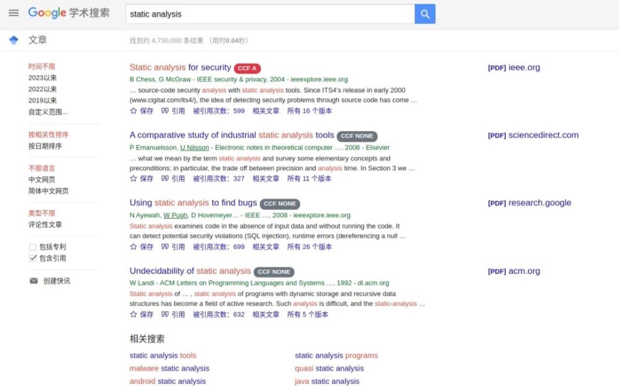Open the [PDF] sciencedirect.com link
Image resolution: width=619 pixels, height=387 pixels.
point(533,135)
